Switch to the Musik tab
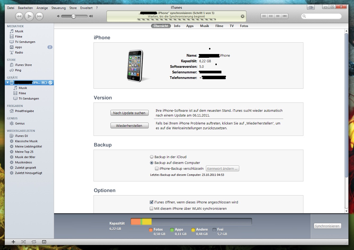354x250 pixels. click(205, 26)
